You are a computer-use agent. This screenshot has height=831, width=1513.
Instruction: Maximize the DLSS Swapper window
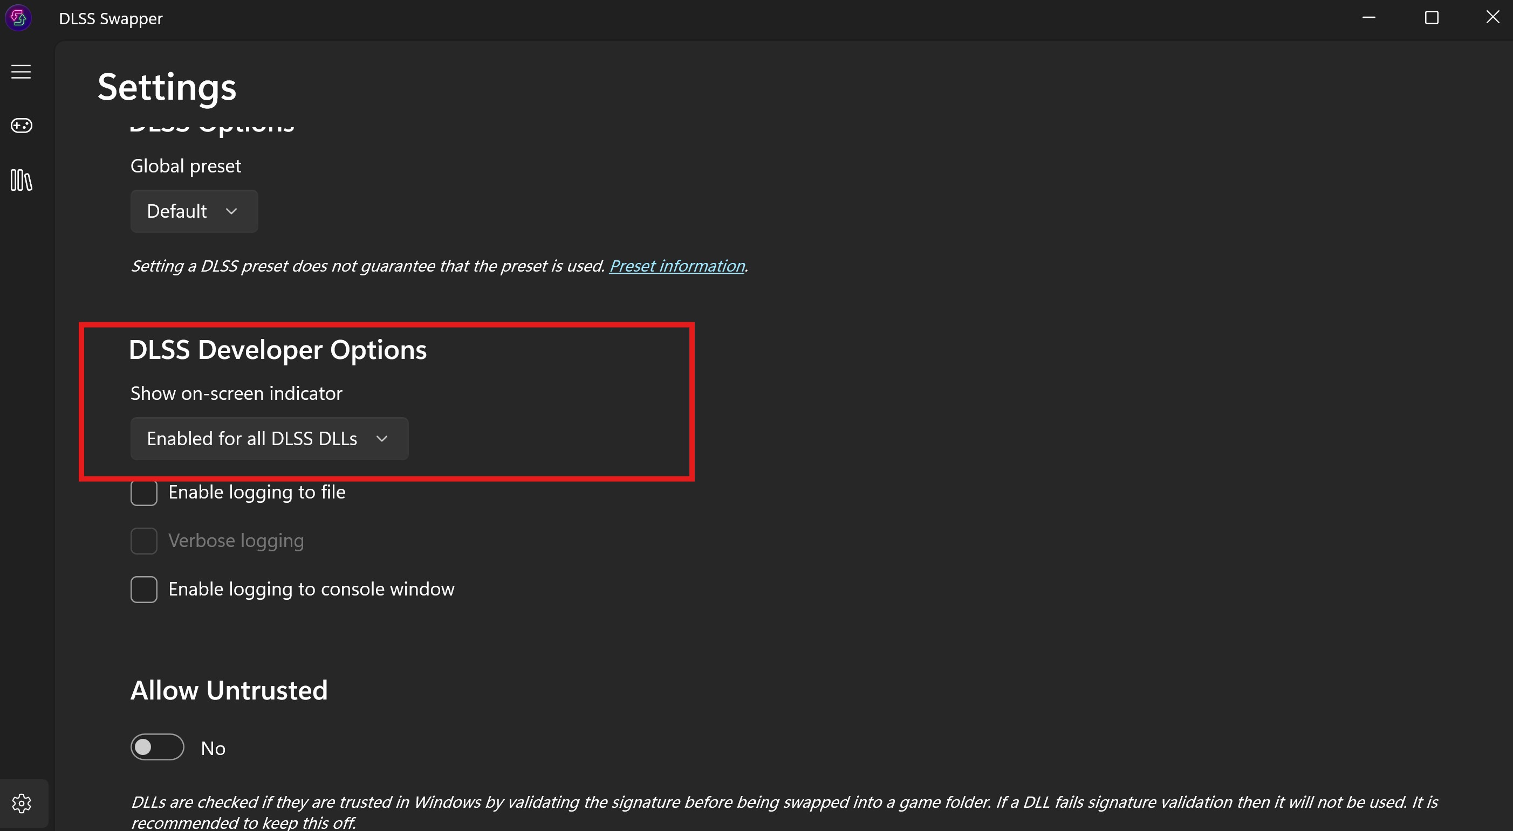click(x=1432, y=18)
